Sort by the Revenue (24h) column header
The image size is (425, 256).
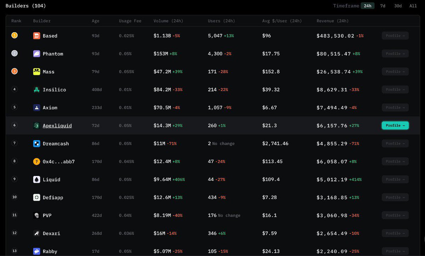pyautogui.click(x=333, y=21)
